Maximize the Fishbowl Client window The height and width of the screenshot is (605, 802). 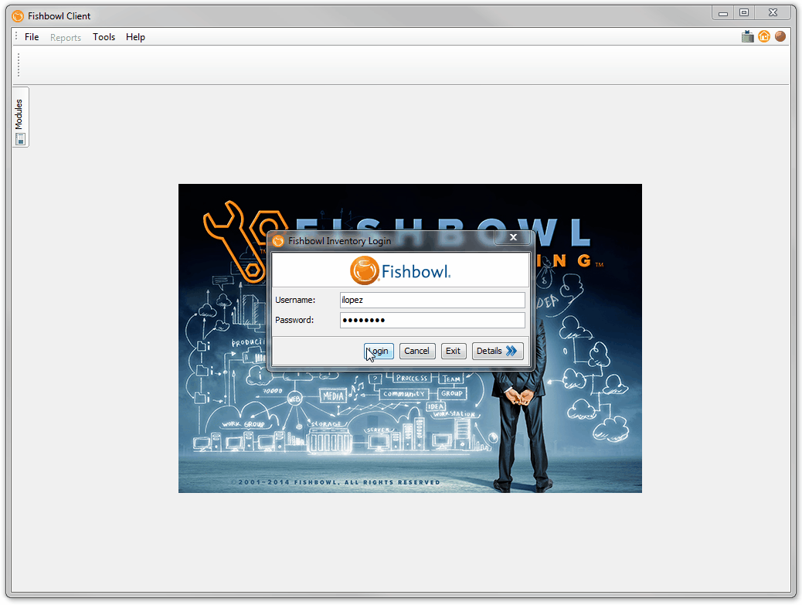(x=744, y=13)
